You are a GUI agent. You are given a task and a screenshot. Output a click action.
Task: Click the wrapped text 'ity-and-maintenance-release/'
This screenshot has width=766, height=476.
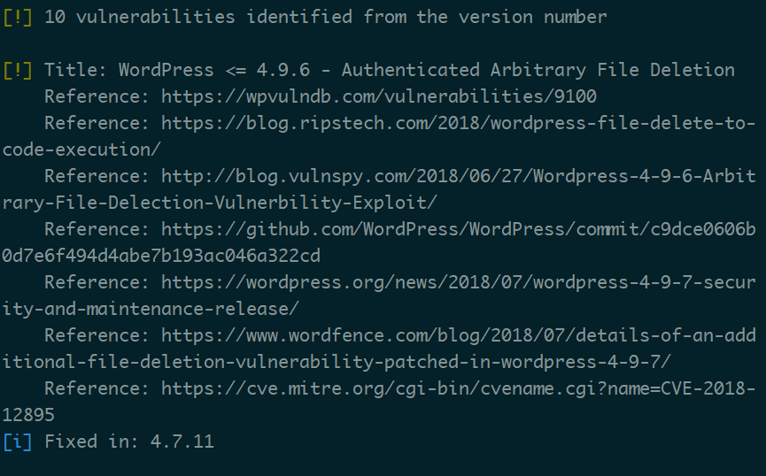[151, 309]
